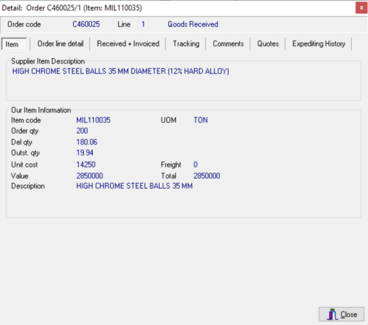Image resolution: width=368 pixels, height=325 pixels.
Task: Click the Close button label
Action: point(349,314)
